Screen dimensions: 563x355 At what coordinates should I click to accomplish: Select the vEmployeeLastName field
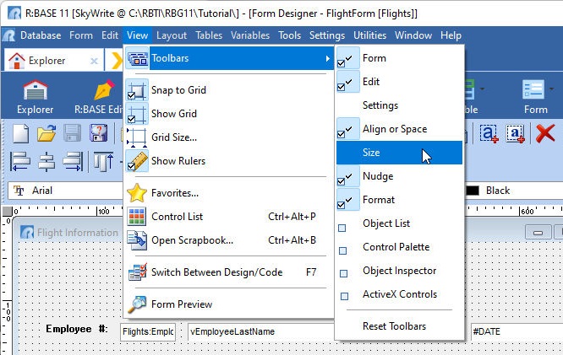[x=260, y=331]
